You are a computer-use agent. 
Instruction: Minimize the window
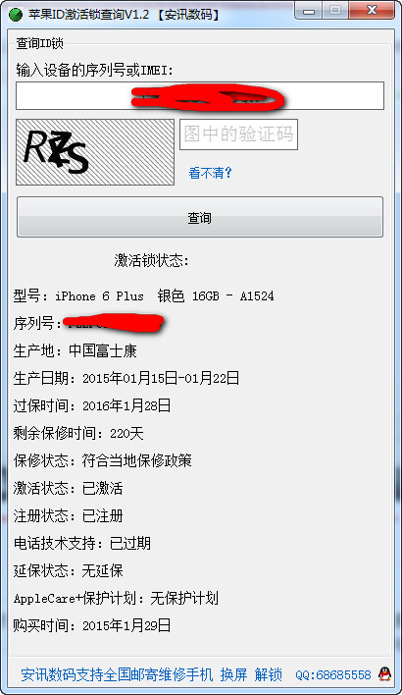(309, 11)
